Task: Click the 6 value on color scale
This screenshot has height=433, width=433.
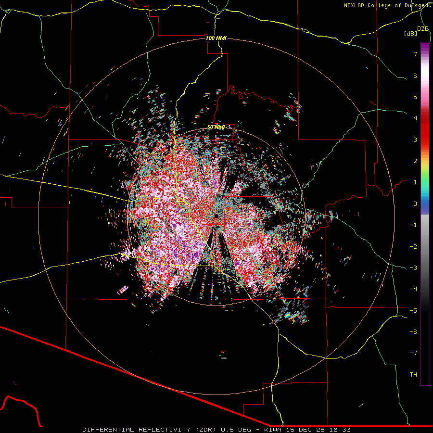Action: pos(415,76)
